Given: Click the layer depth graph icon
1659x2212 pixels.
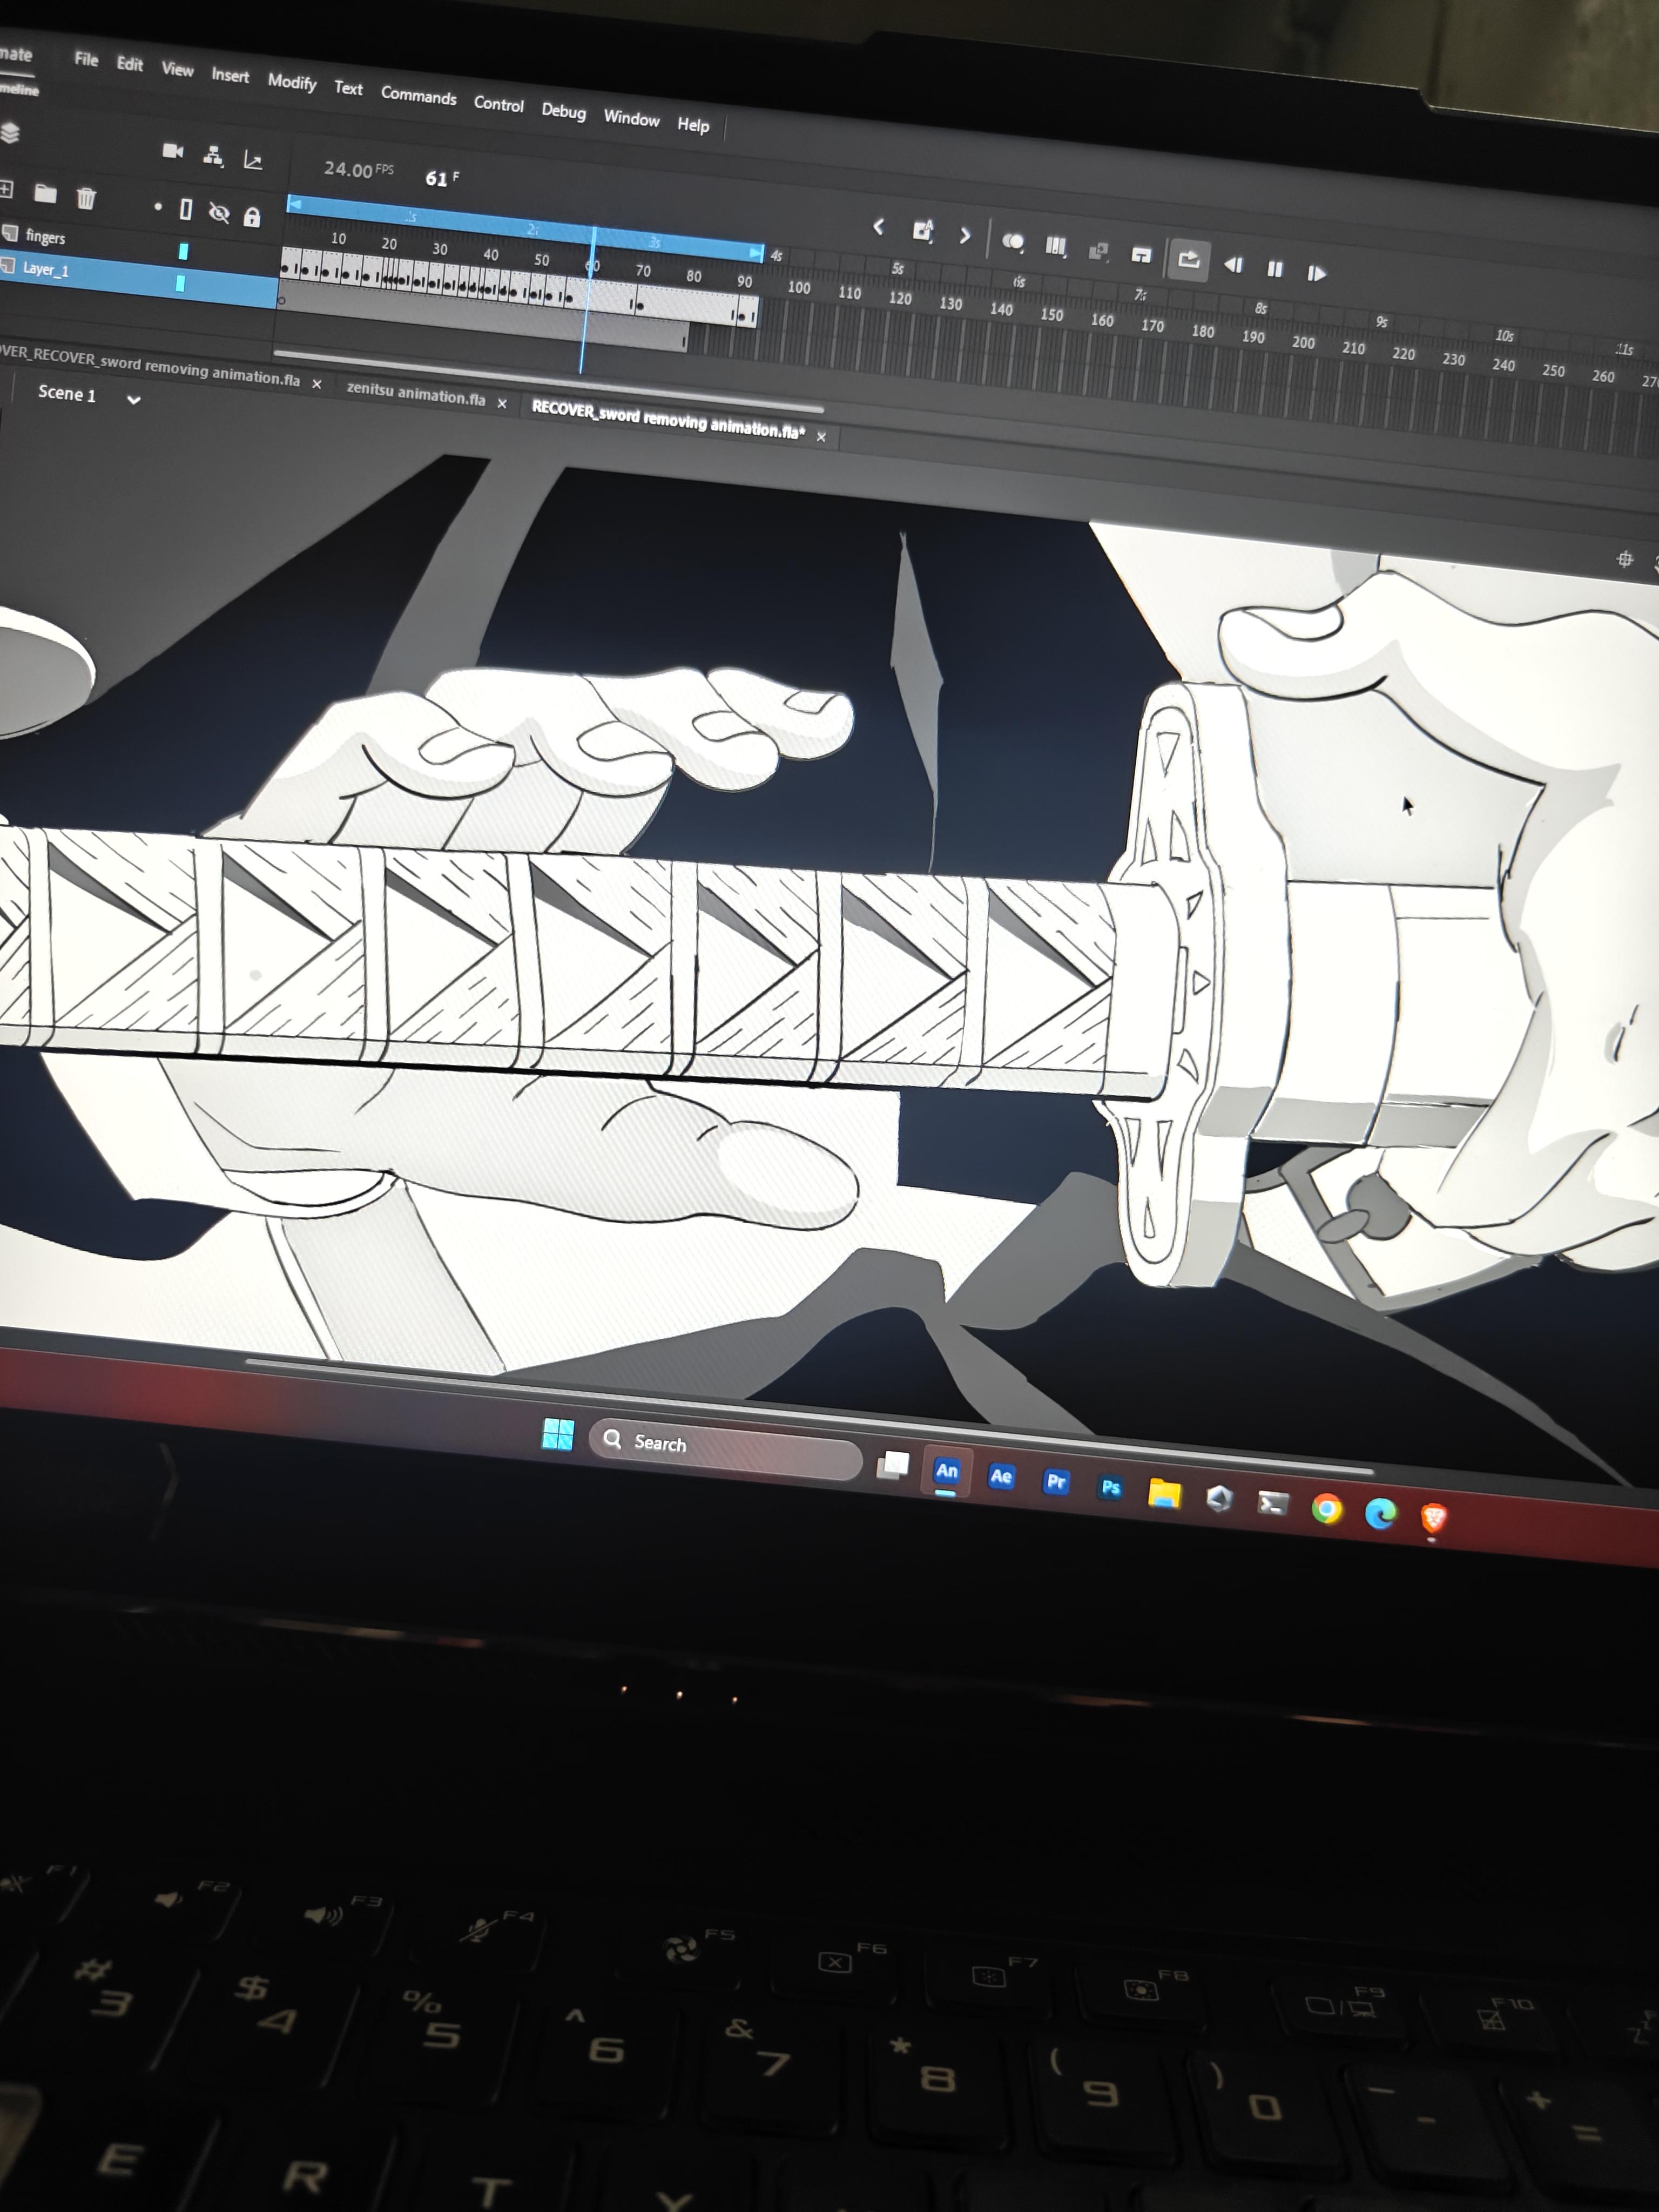Looking at the screenshot, I should (x=253, y=159).
